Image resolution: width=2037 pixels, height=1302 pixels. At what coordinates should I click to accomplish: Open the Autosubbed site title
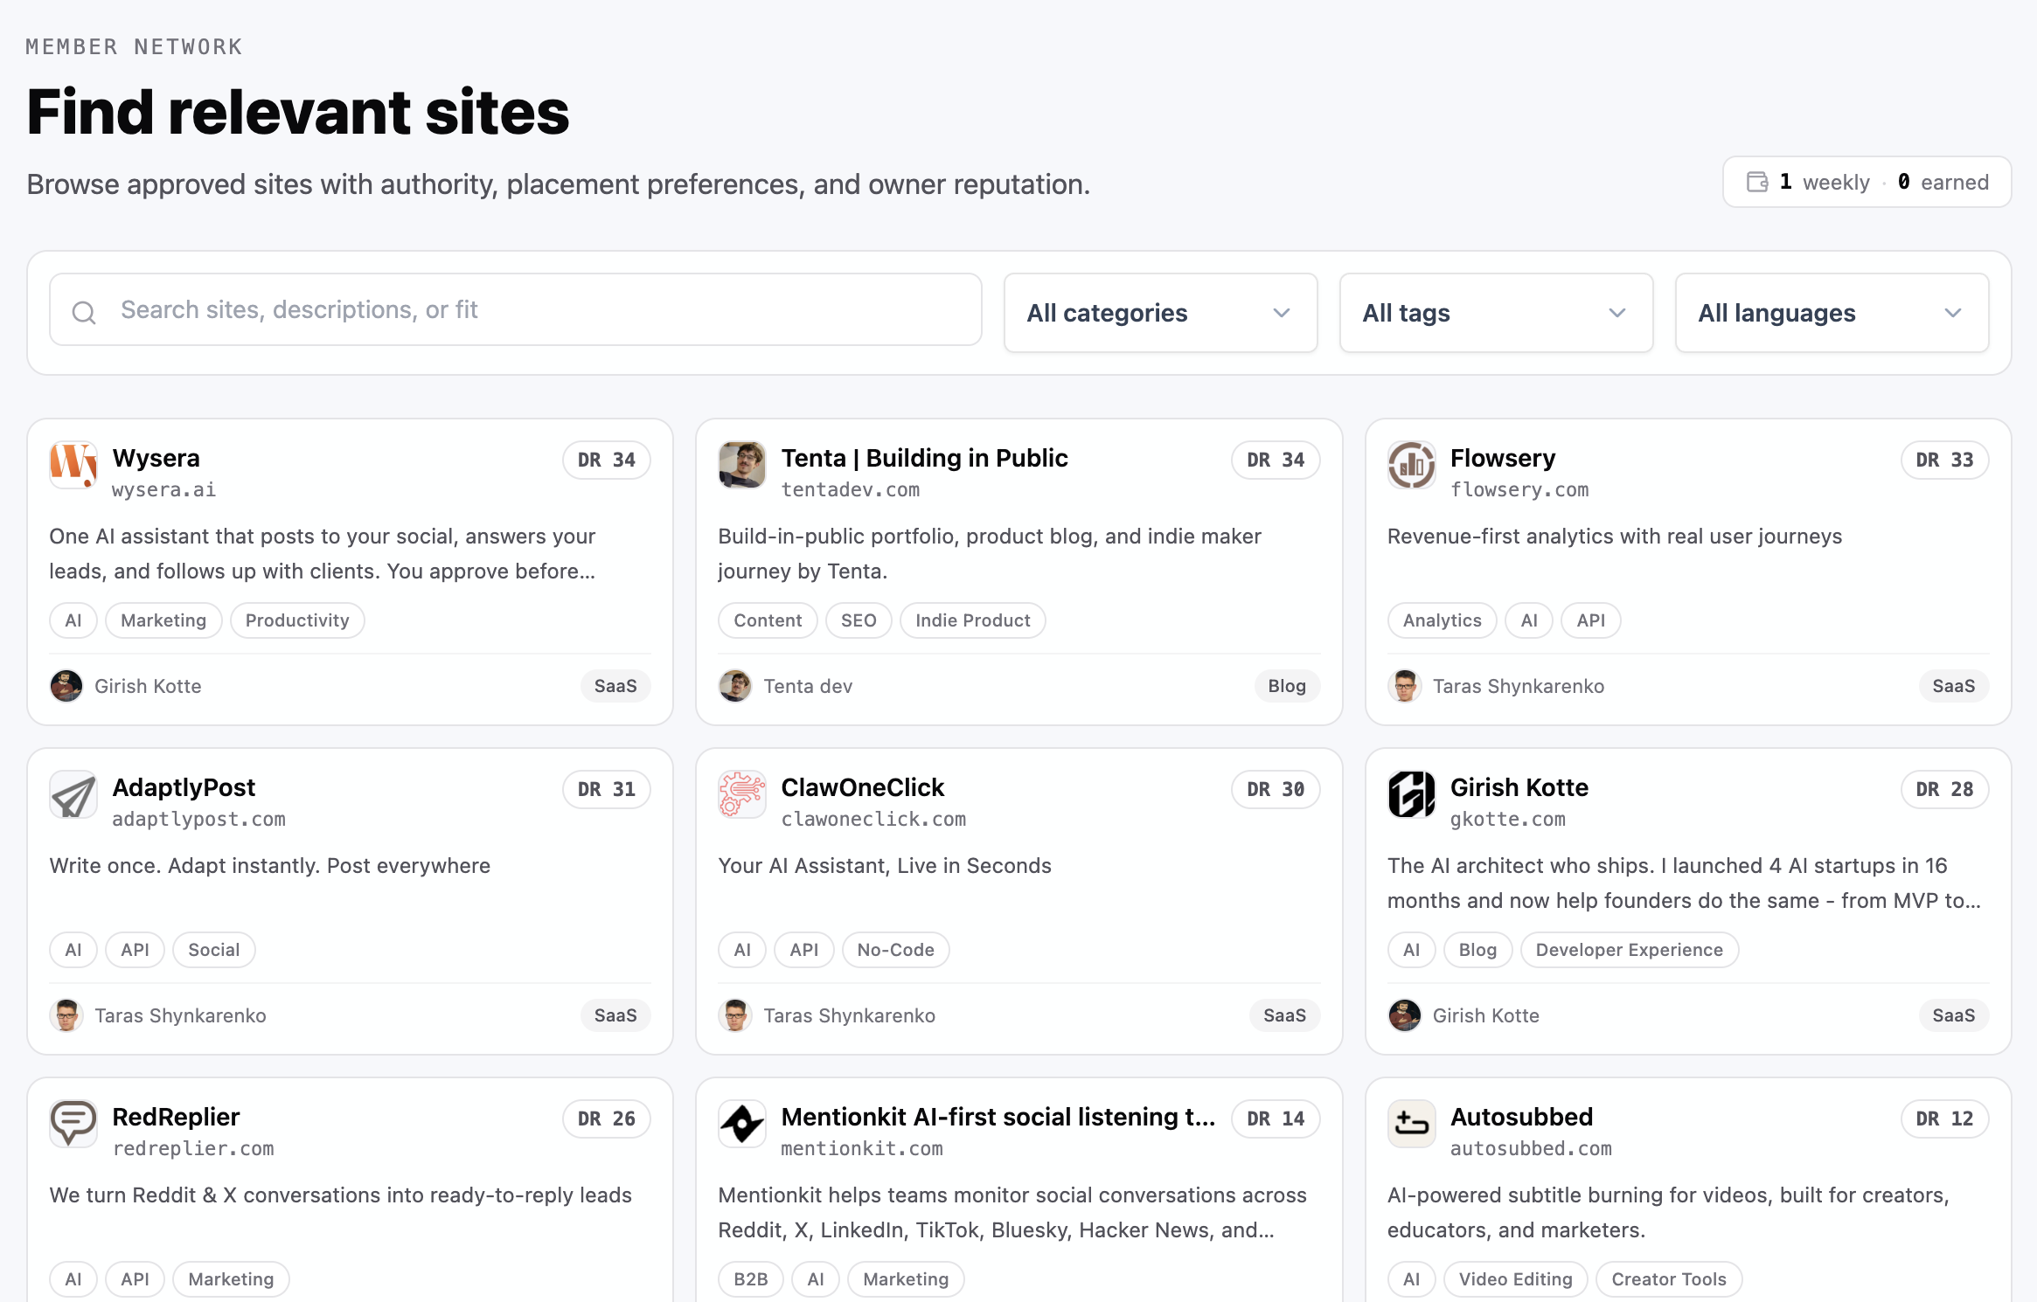point(1521,1117)
